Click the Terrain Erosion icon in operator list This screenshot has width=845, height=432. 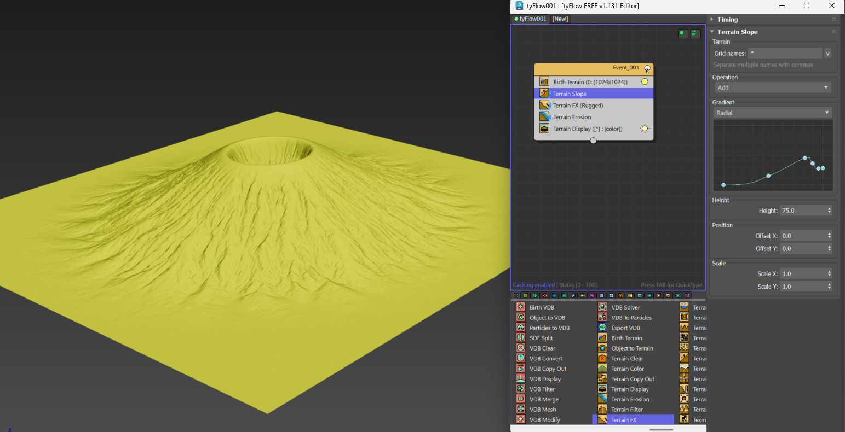coord(602,399)
